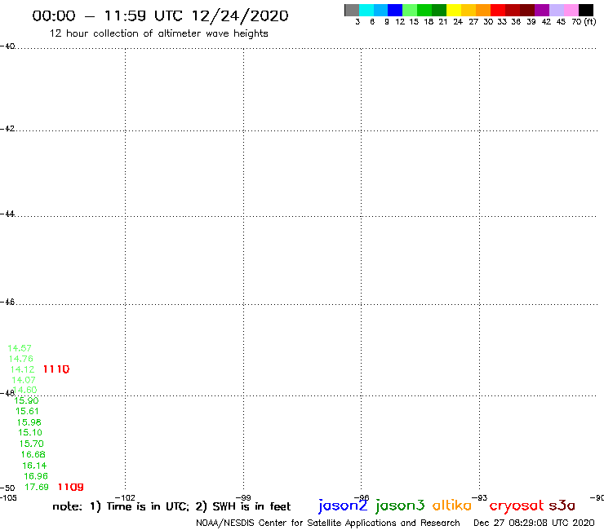
Task: Click the wave height value 16.14
Action: click(34, 466)
